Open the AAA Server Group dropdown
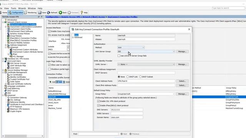Viewport: 246px width, 138px height. click(146, 51)
